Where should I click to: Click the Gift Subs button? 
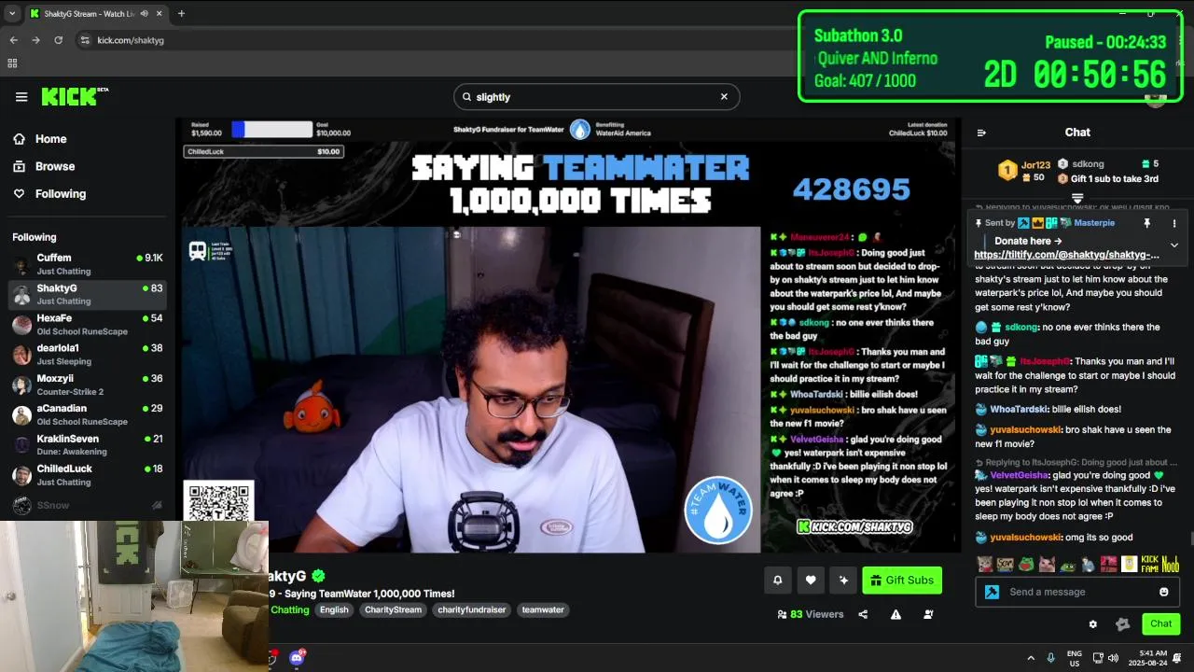tap(902, 581)
